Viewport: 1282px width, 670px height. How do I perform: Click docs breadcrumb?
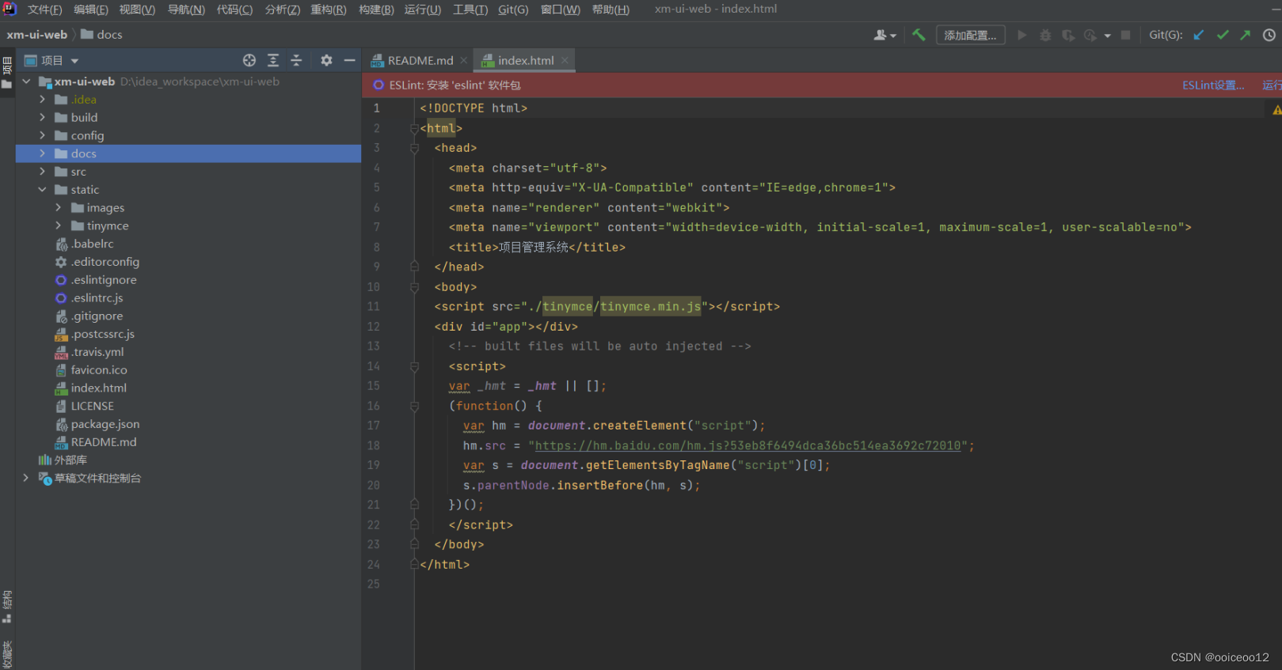coord(101,35)
